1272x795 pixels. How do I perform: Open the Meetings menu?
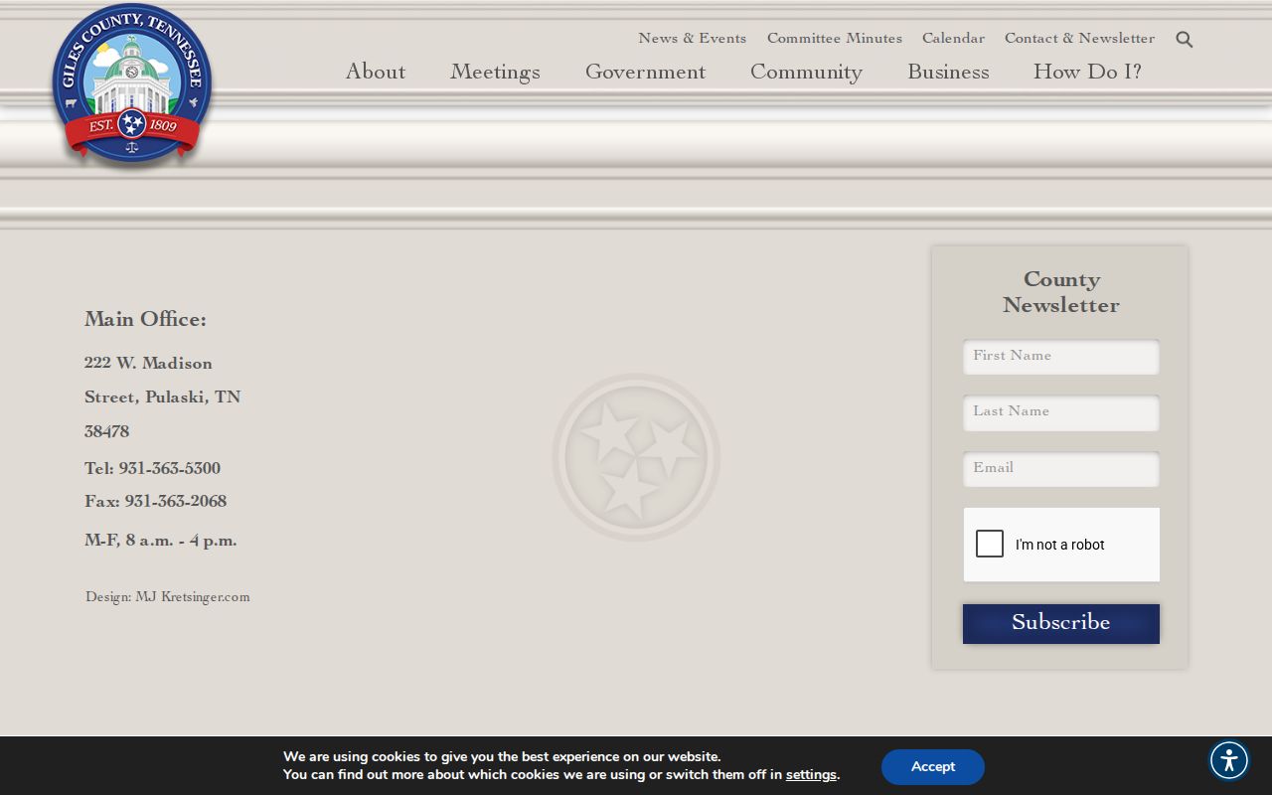click(x=495, y=72)
